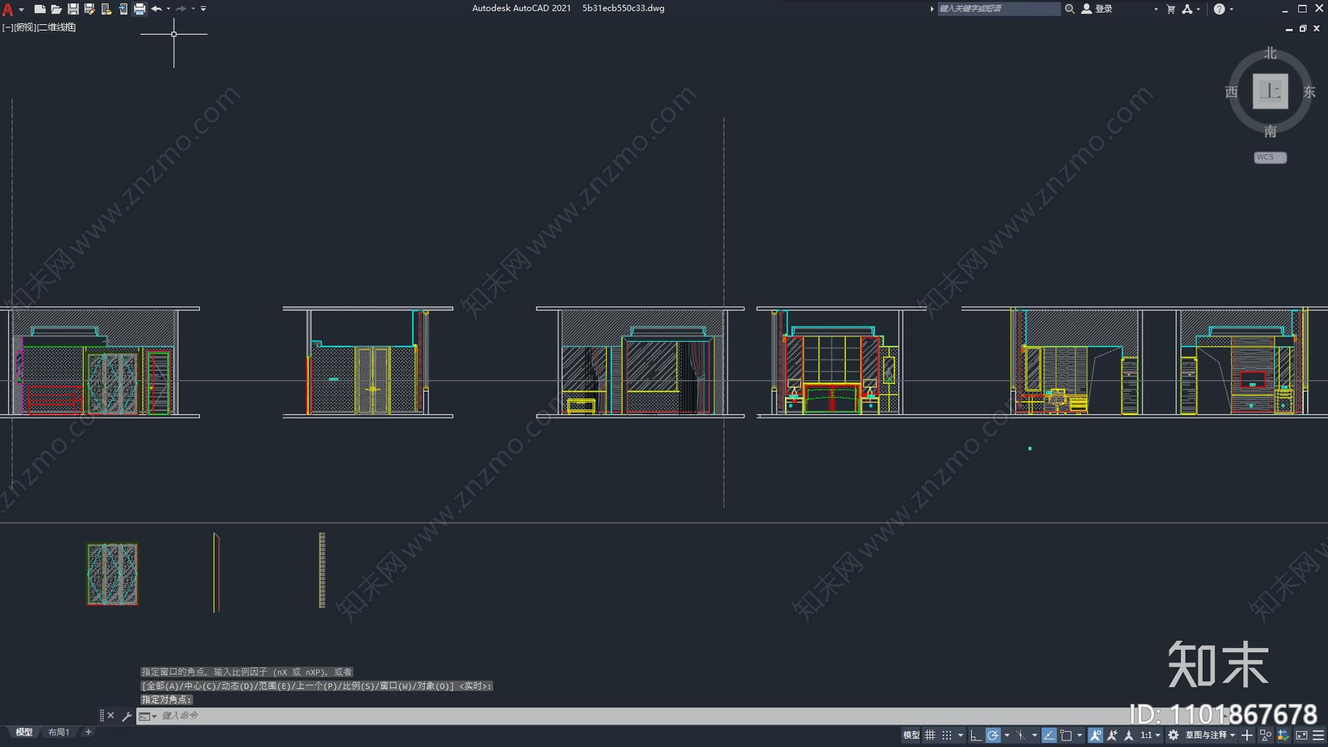The width and height of the screenshot is (1328, 747).
Task: Open the 二维线框 visual style menu
Action: coord(56,27)
